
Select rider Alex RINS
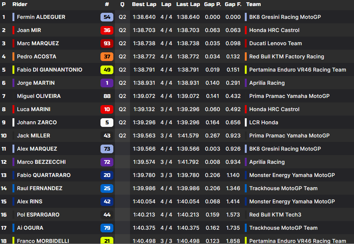pos(29,201)
